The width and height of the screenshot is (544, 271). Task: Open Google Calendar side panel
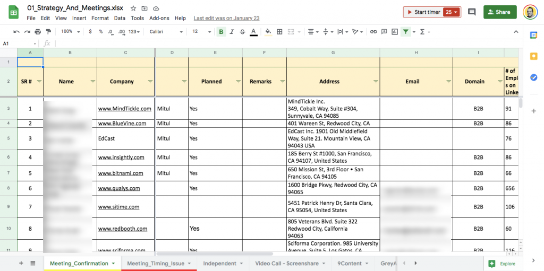(x=533, y=35)
